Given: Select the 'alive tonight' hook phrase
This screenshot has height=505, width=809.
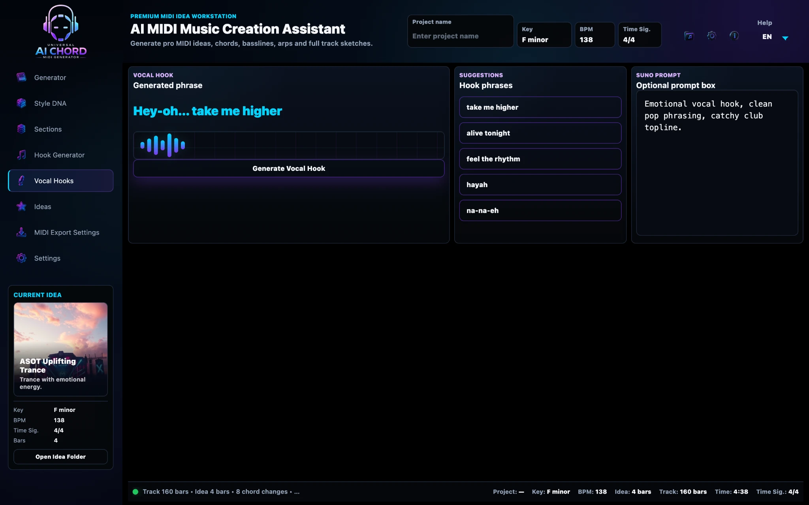Looking at the screenshot, I should coord(540,133).
